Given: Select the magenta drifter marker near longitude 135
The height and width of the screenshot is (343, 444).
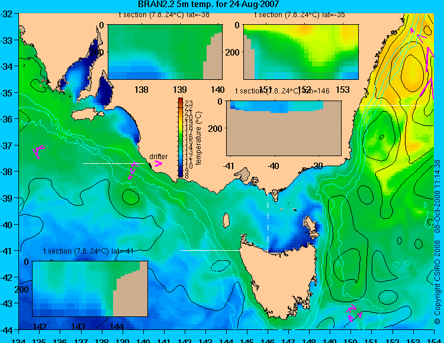Looking at the screenshot, I should click(38, 151).
